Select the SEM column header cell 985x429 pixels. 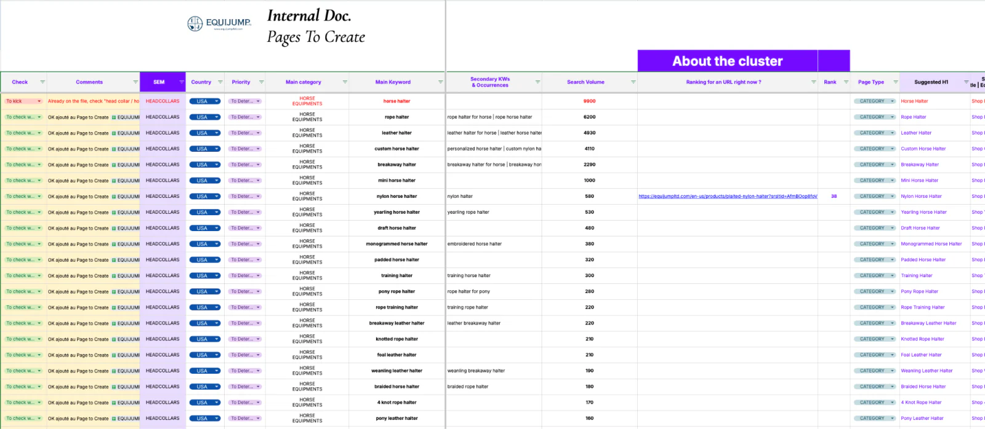163,82
